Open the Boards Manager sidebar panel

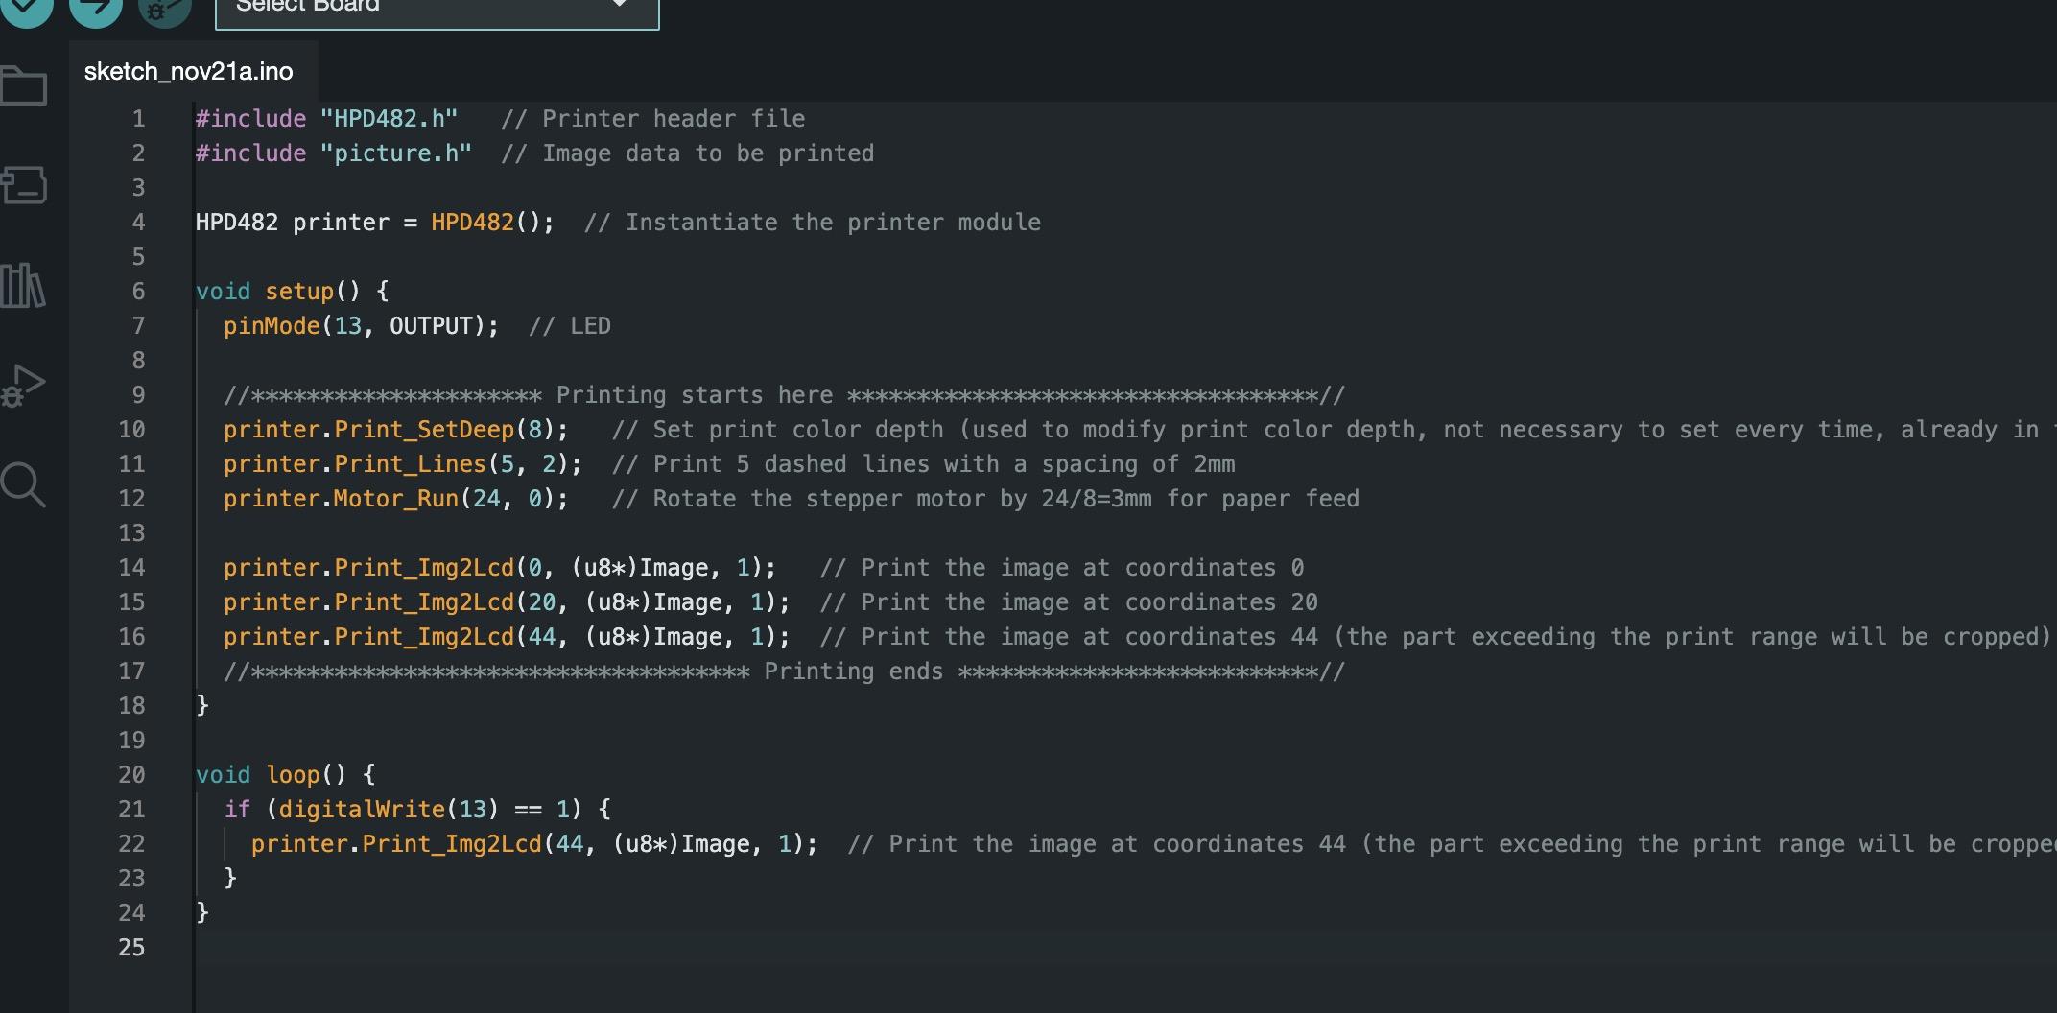tap(24, 185)
